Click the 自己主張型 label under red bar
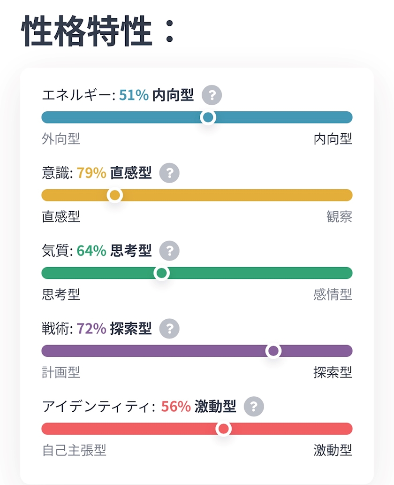The image size is (394, 485). point(74,450)
